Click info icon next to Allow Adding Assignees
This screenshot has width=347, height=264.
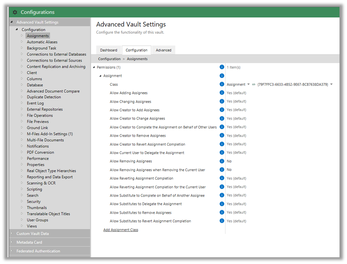[222, 93]
